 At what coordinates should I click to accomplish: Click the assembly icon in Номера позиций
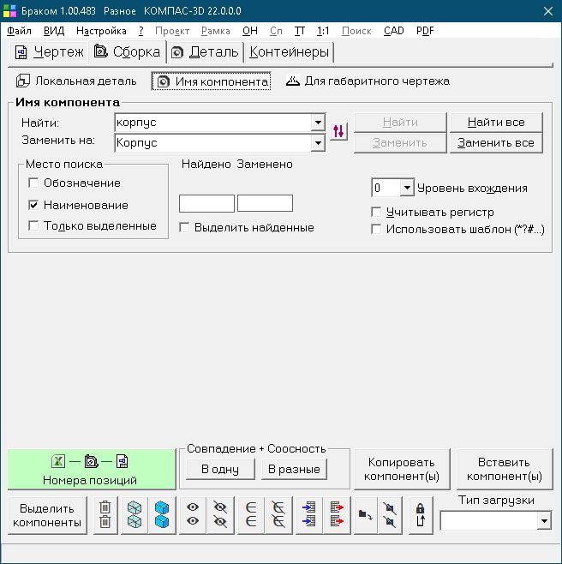click(91, 461)
